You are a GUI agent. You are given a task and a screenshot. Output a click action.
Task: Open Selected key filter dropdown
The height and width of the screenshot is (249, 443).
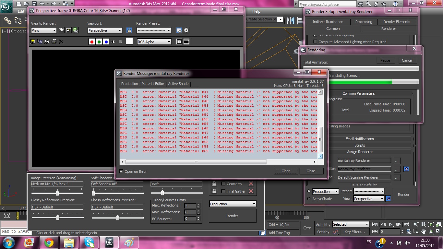(x=351, y=224)
